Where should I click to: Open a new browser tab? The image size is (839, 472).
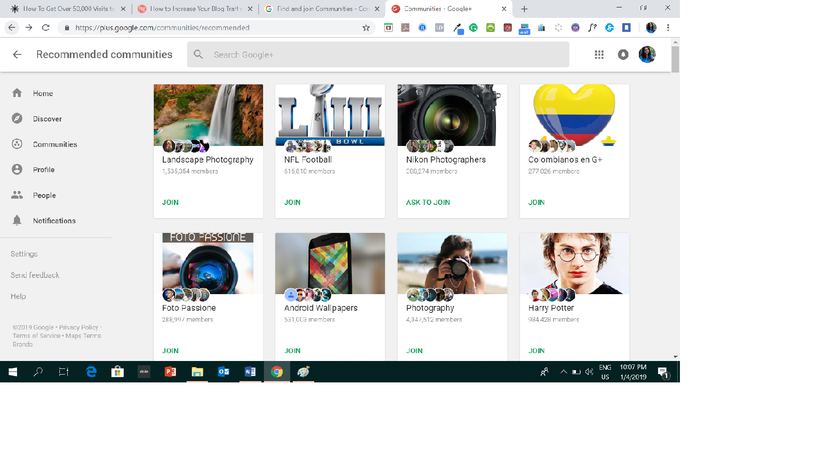[524, 9]
